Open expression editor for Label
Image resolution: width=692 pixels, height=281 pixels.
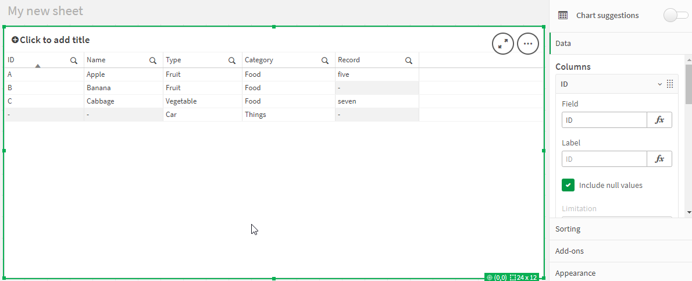pos(659,159)
